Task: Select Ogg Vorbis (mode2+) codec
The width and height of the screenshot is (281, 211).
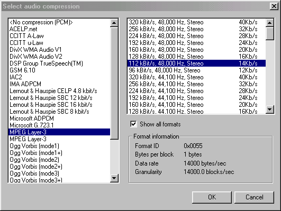Action: coord(59,167)
